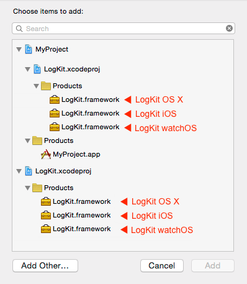Select LogKit.xcodeproj label nested under MyProject

click(72, 69)
